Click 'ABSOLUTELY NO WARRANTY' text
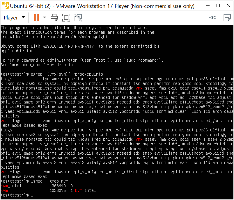 tap(69, 46)
